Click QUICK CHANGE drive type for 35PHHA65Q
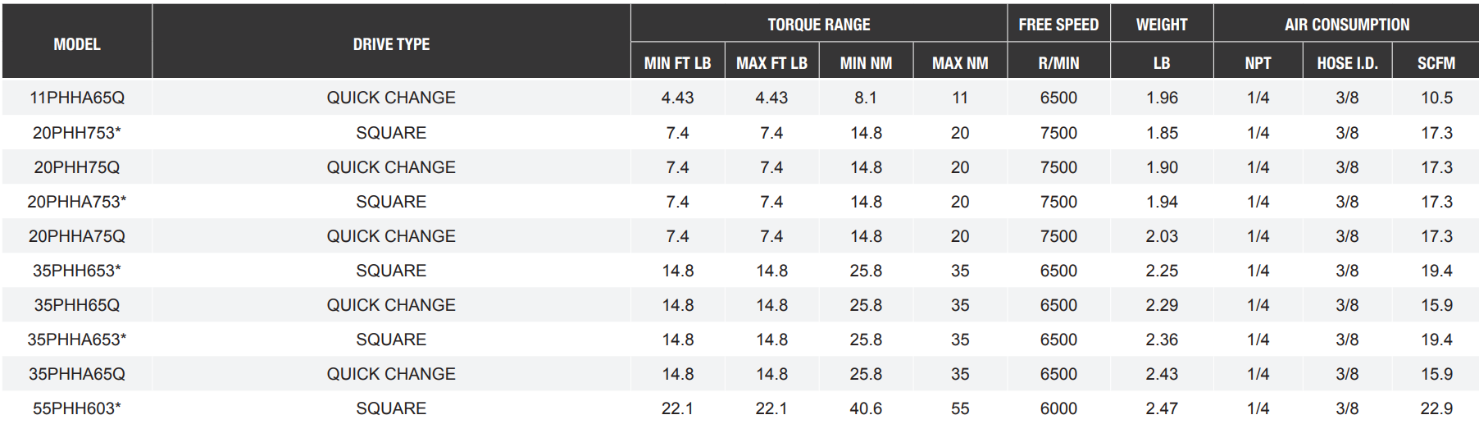 tap(391, 374)
